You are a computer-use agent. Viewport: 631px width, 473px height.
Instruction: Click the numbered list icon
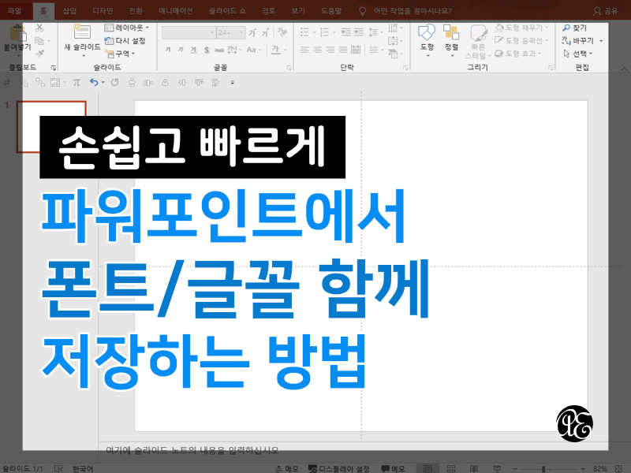tap(325, 32)
